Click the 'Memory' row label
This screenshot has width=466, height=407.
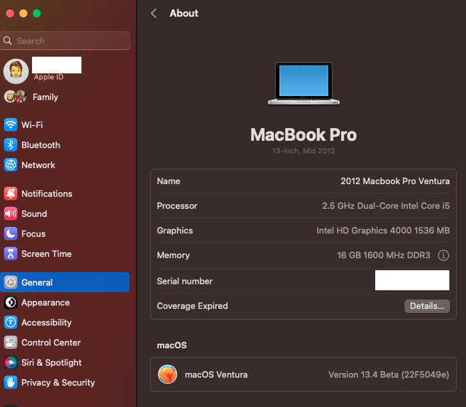coord(174,255)
